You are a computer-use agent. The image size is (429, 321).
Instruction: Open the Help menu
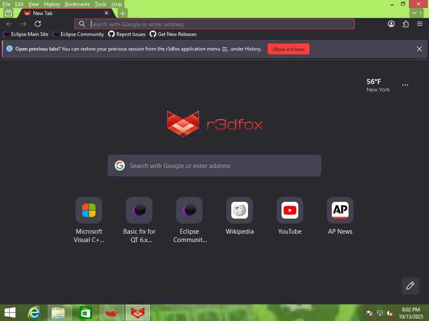click(116, 4)
